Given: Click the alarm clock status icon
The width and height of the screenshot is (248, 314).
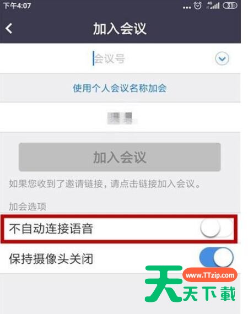Looking at the screenshot, I should click(x=197, y=6).
